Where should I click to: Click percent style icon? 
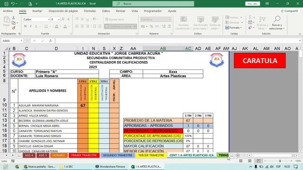151,26
